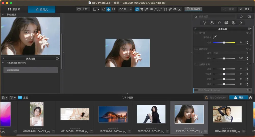Pick the white balance eyedropper in toolbar
This screenshot has height=137, width=255.
[x=146, y=9]
